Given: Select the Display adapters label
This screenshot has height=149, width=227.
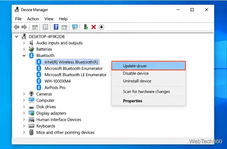Looking at the screenshot, I should point(51,113).
